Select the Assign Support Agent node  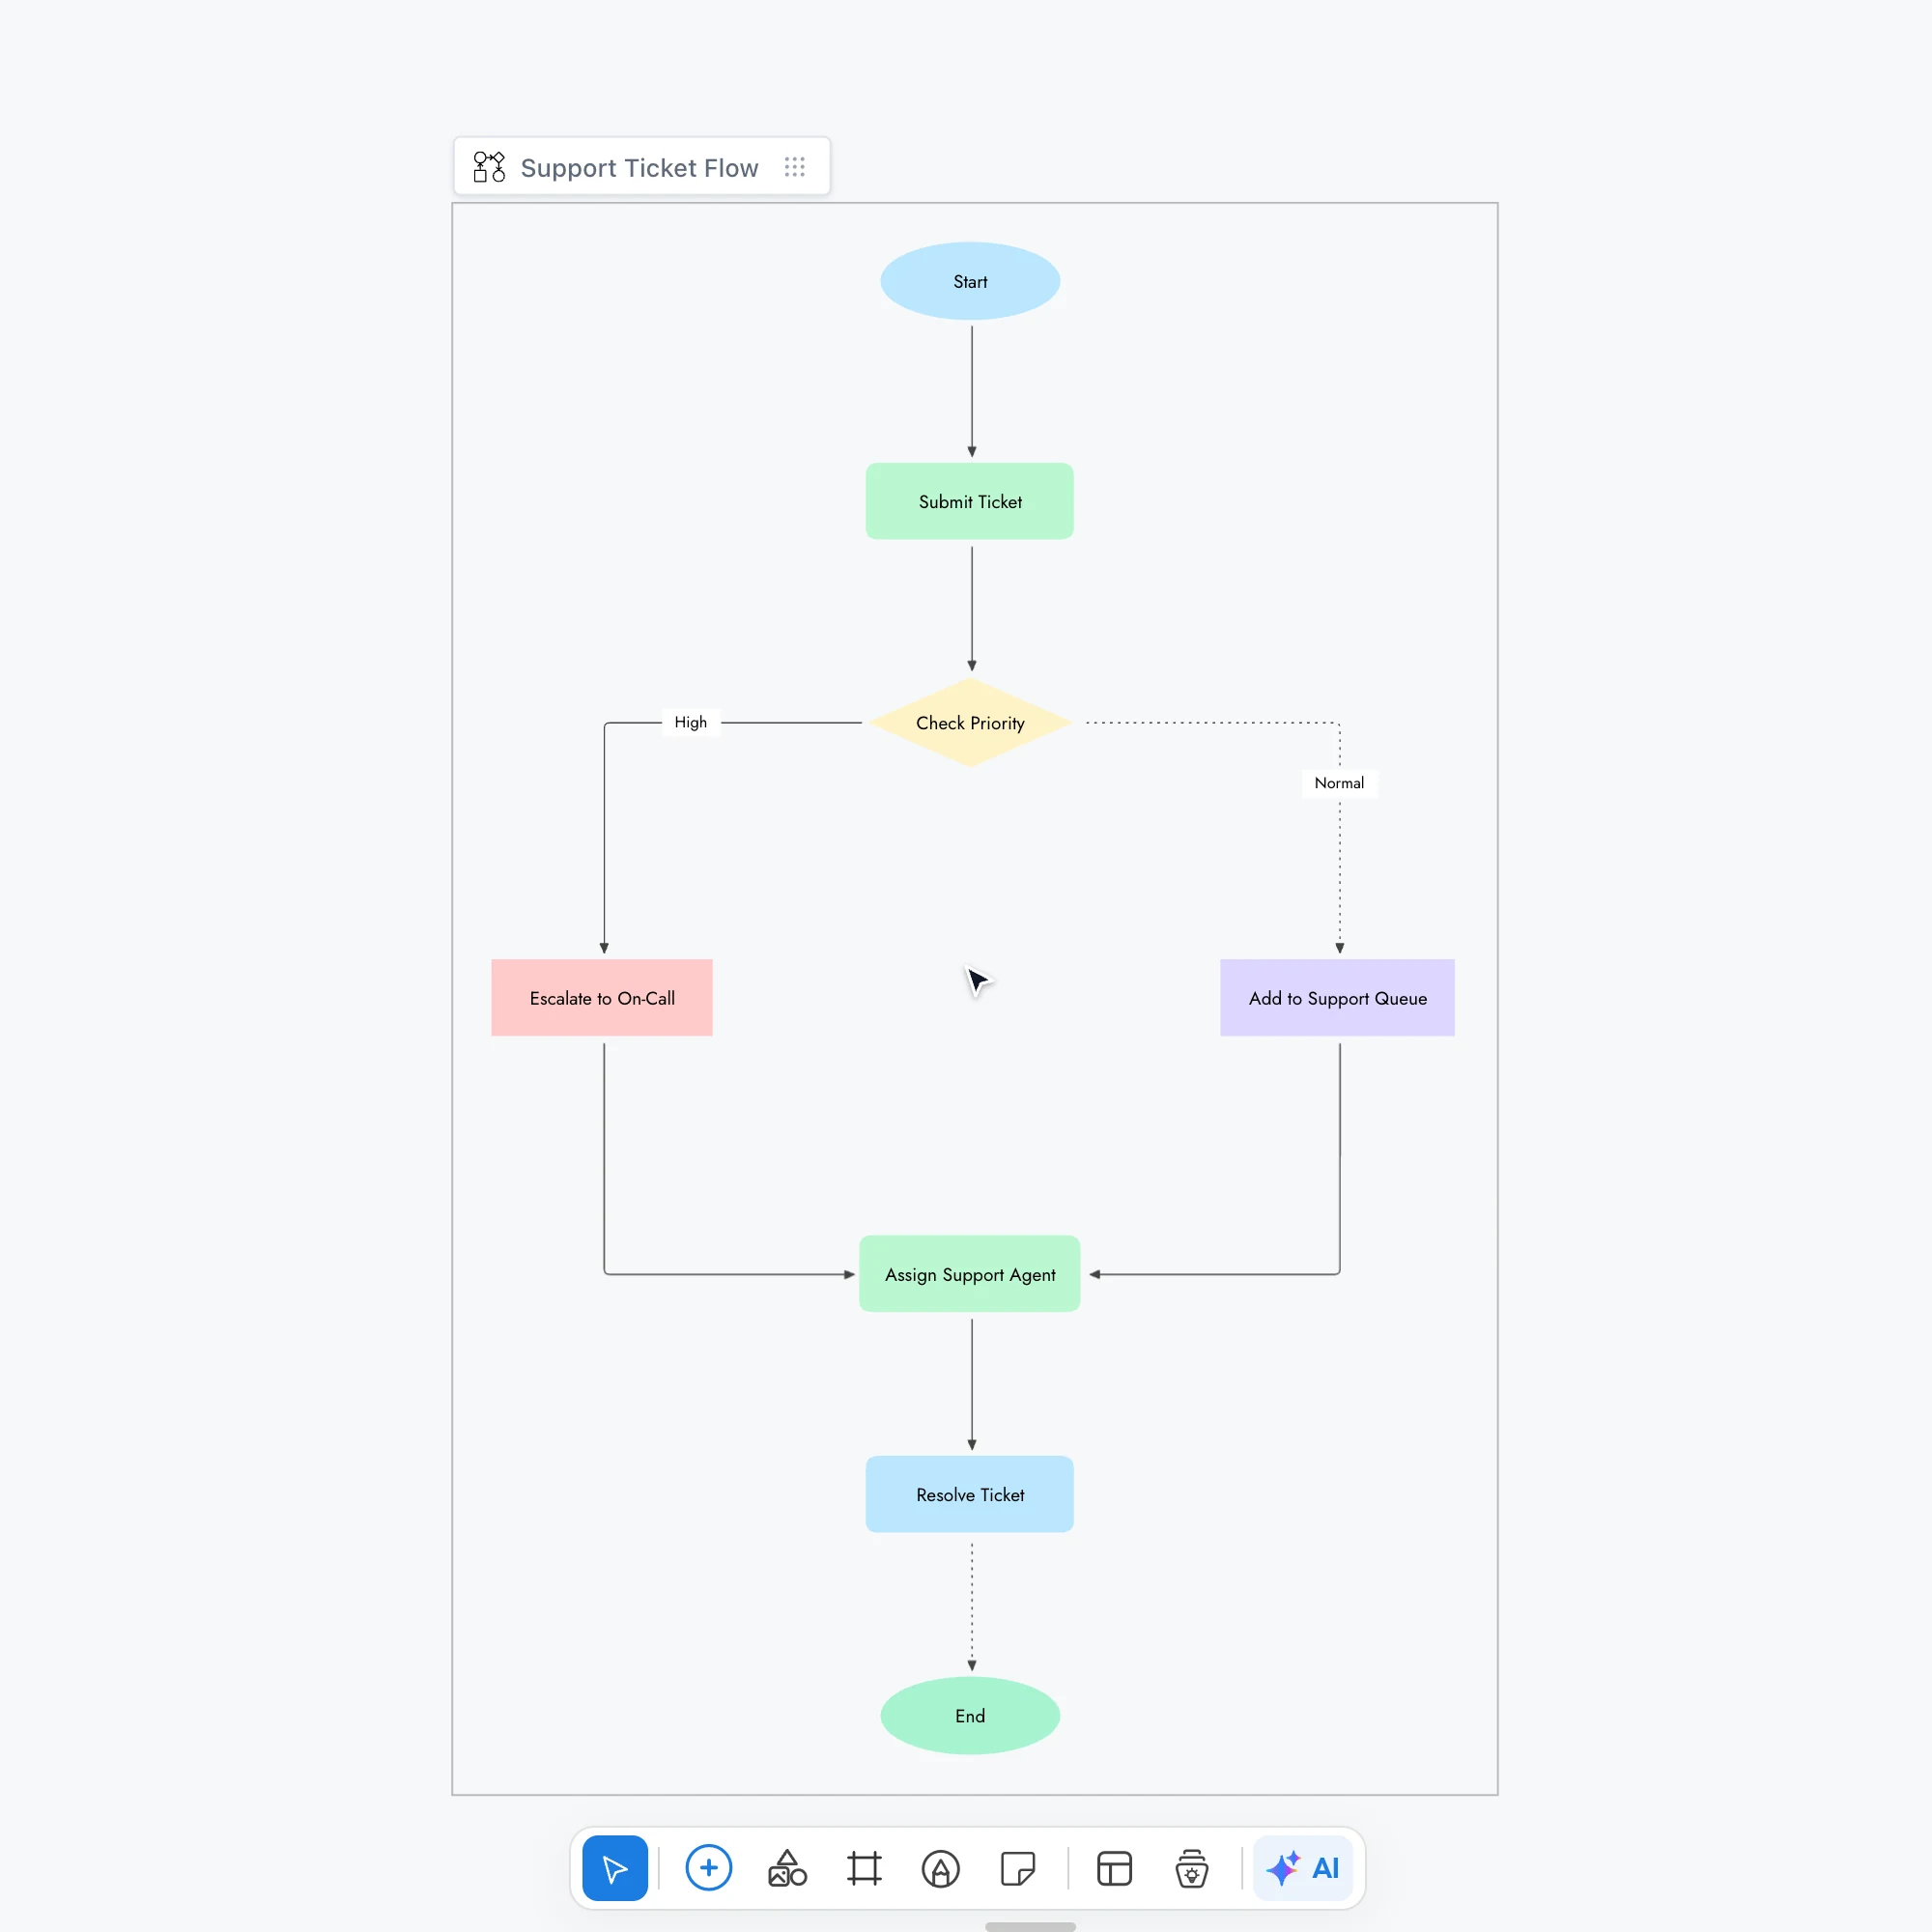970,1274
